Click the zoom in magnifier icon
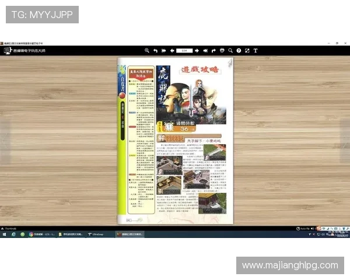This screenshot has width=350, height=280. point(147,51)
